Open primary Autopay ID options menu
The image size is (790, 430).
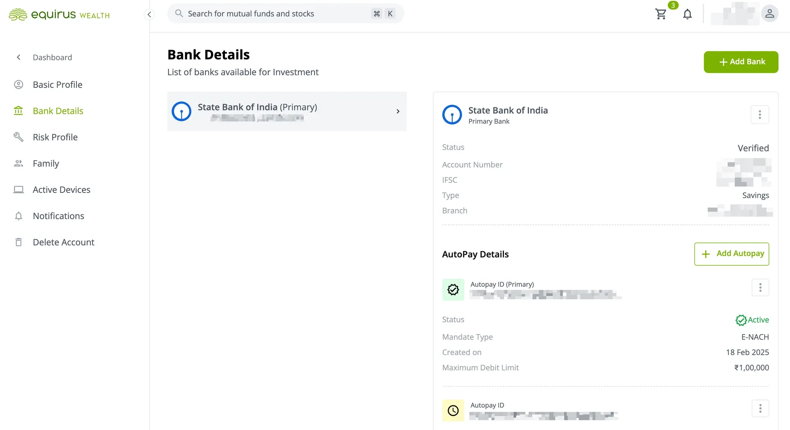(x=760, y=288)
